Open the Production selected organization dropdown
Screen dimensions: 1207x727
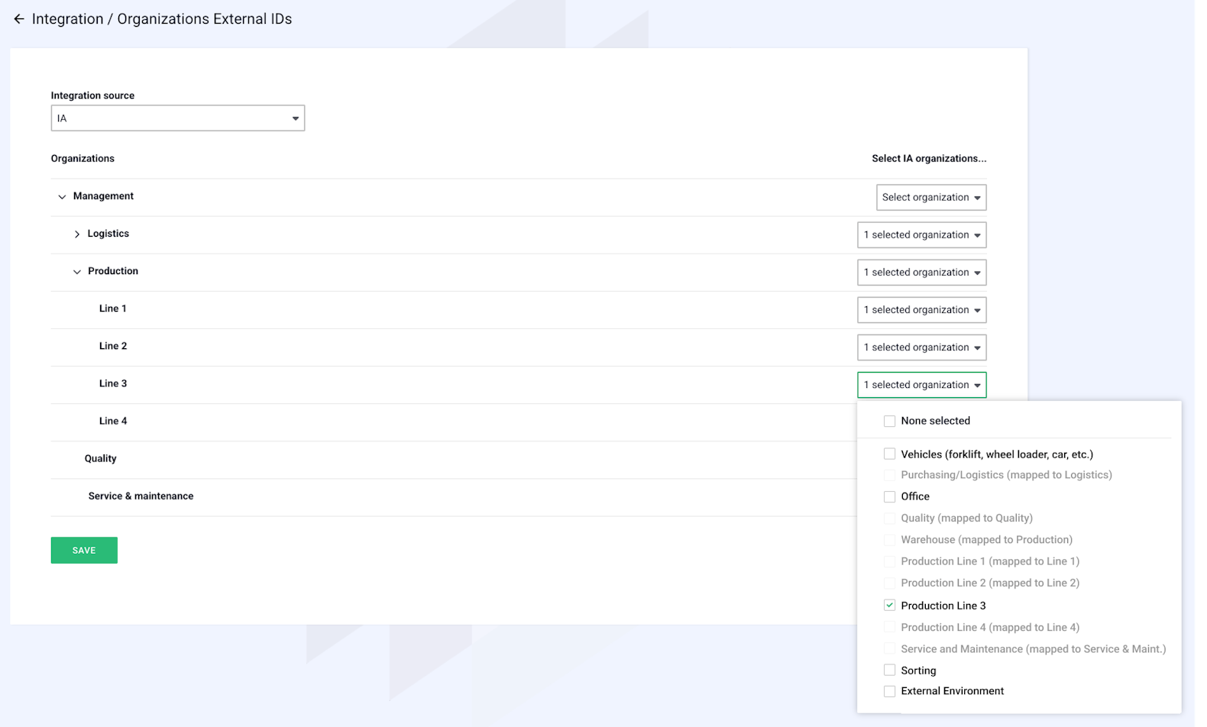click(921, 273)
